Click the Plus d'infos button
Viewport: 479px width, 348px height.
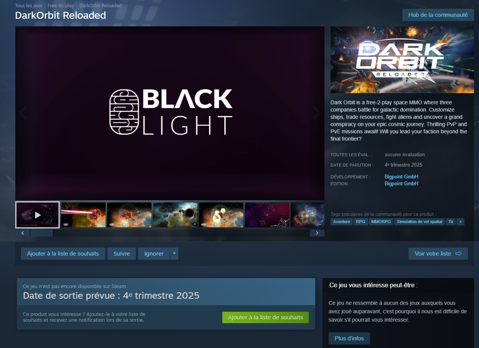click(349, 338)
